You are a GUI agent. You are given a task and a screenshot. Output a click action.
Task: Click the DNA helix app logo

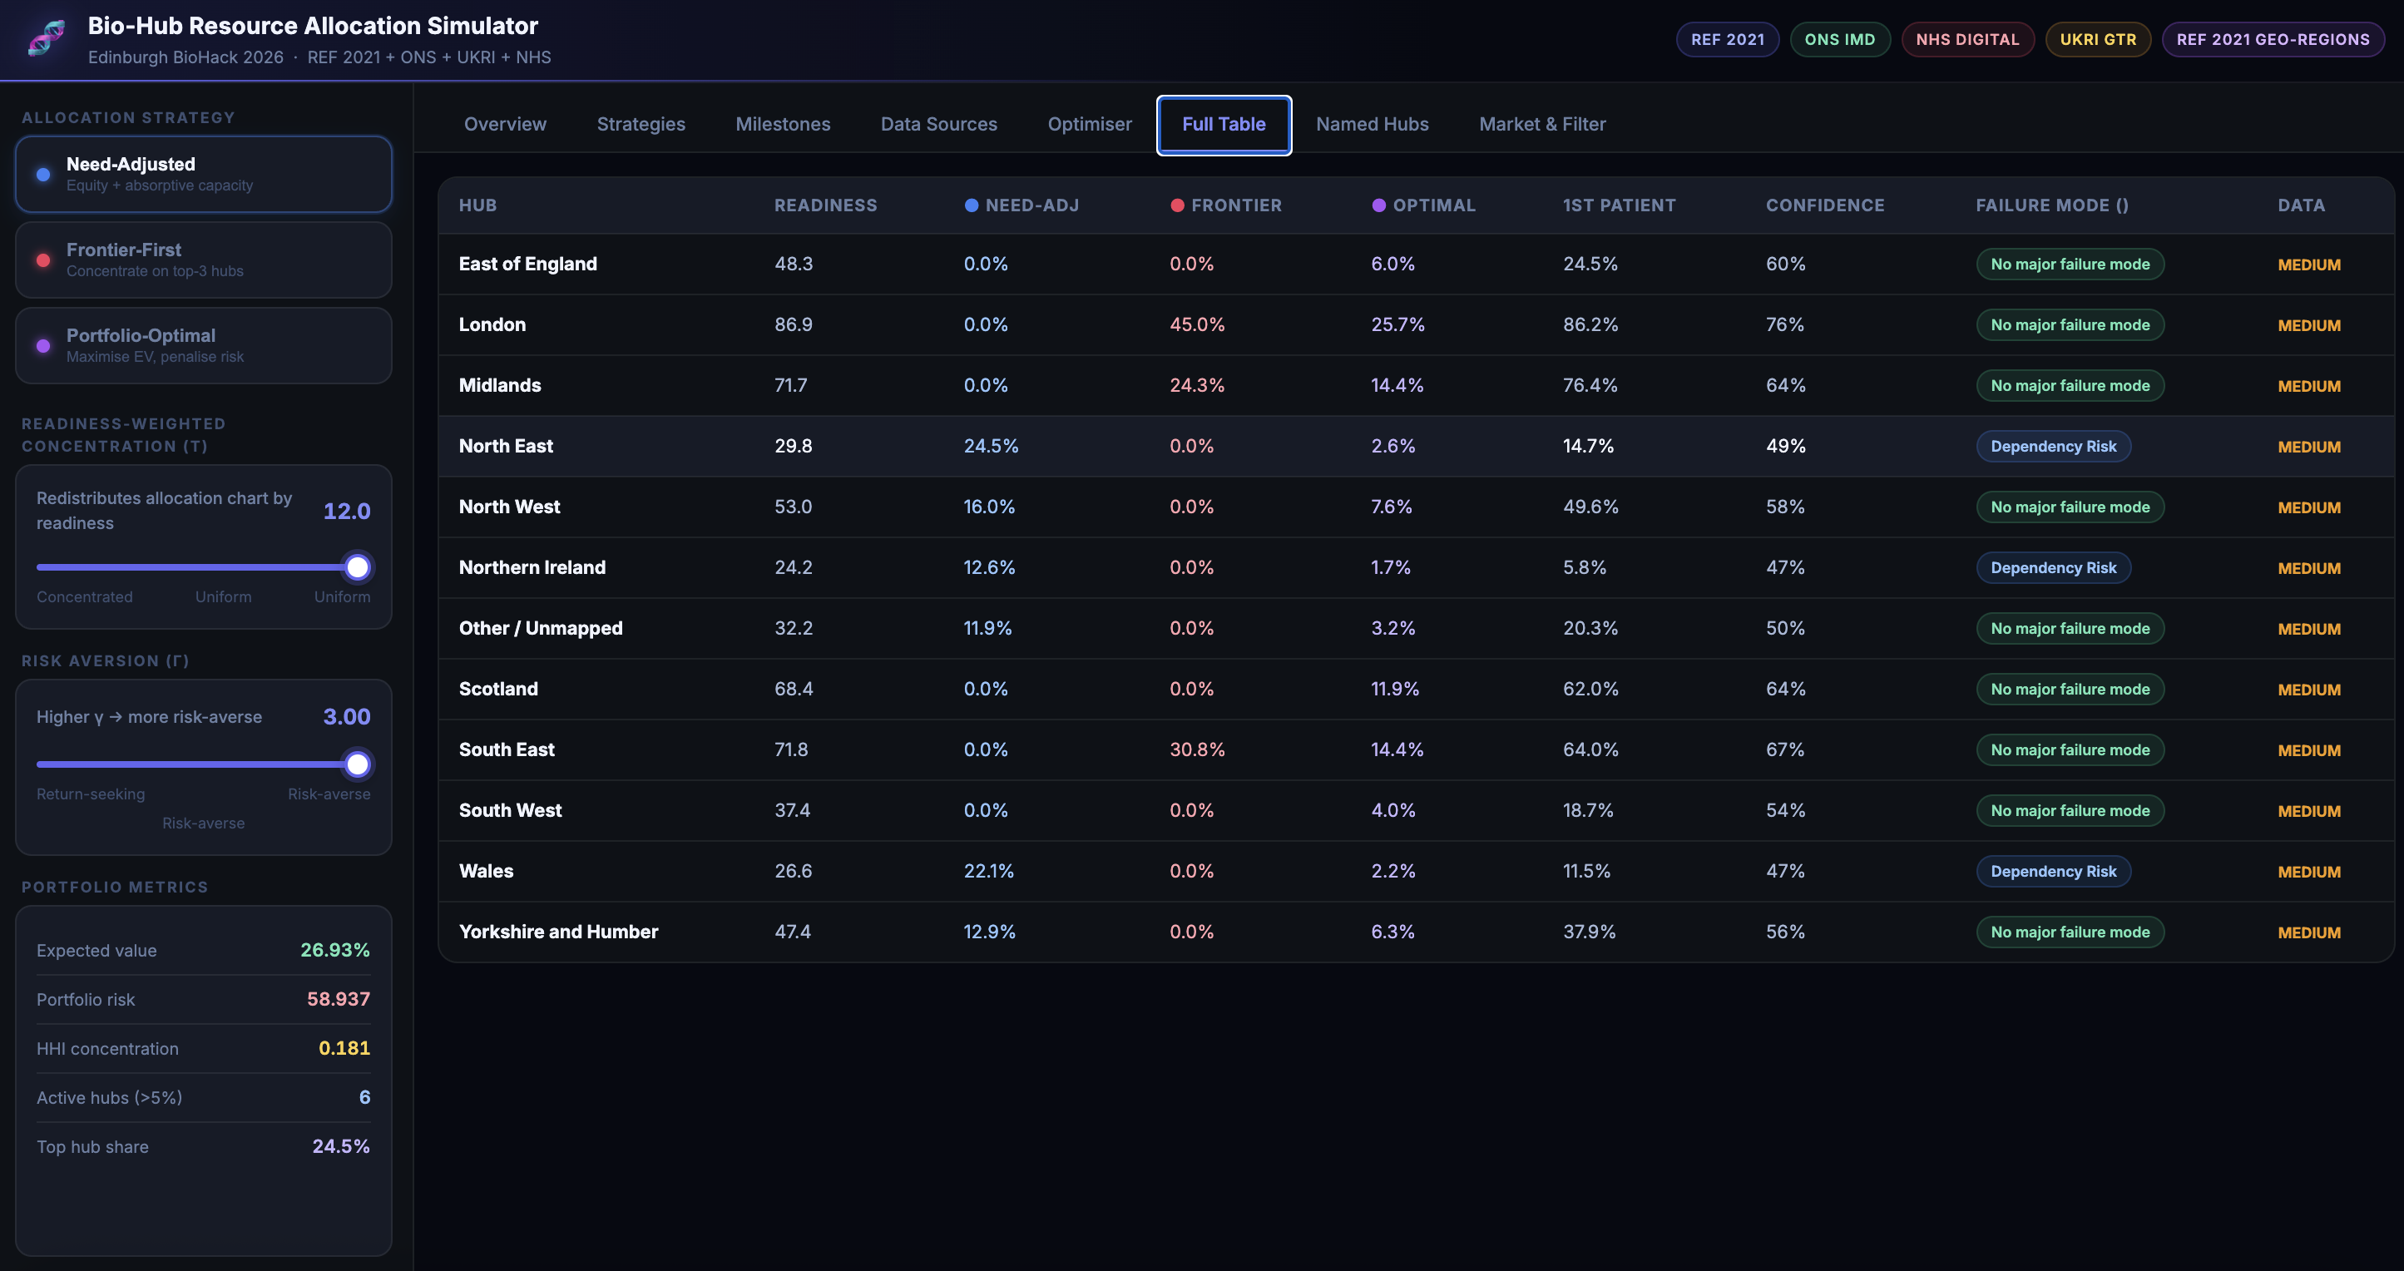click(46, 38)
